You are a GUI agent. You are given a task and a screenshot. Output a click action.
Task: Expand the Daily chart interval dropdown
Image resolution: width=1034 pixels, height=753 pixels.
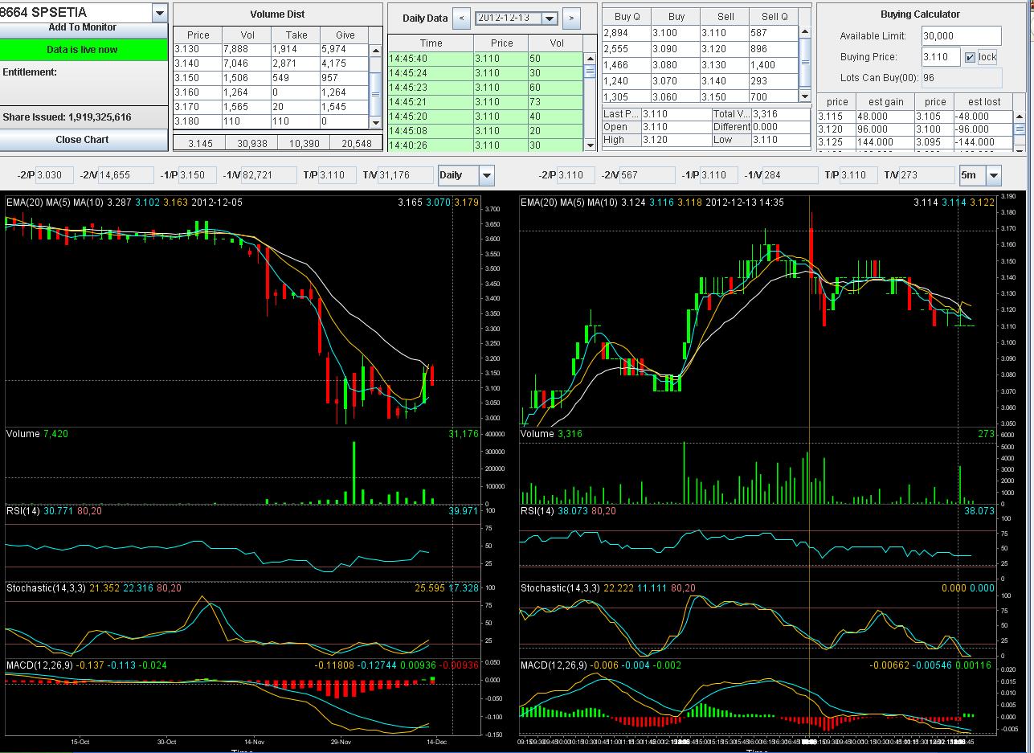486,175
